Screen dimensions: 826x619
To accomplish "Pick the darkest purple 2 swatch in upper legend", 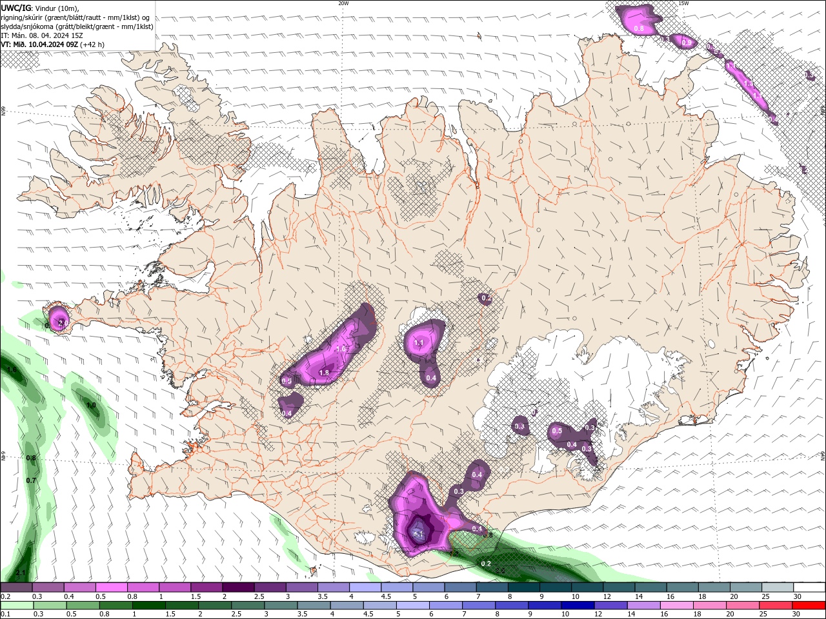I will pos(238,587).
